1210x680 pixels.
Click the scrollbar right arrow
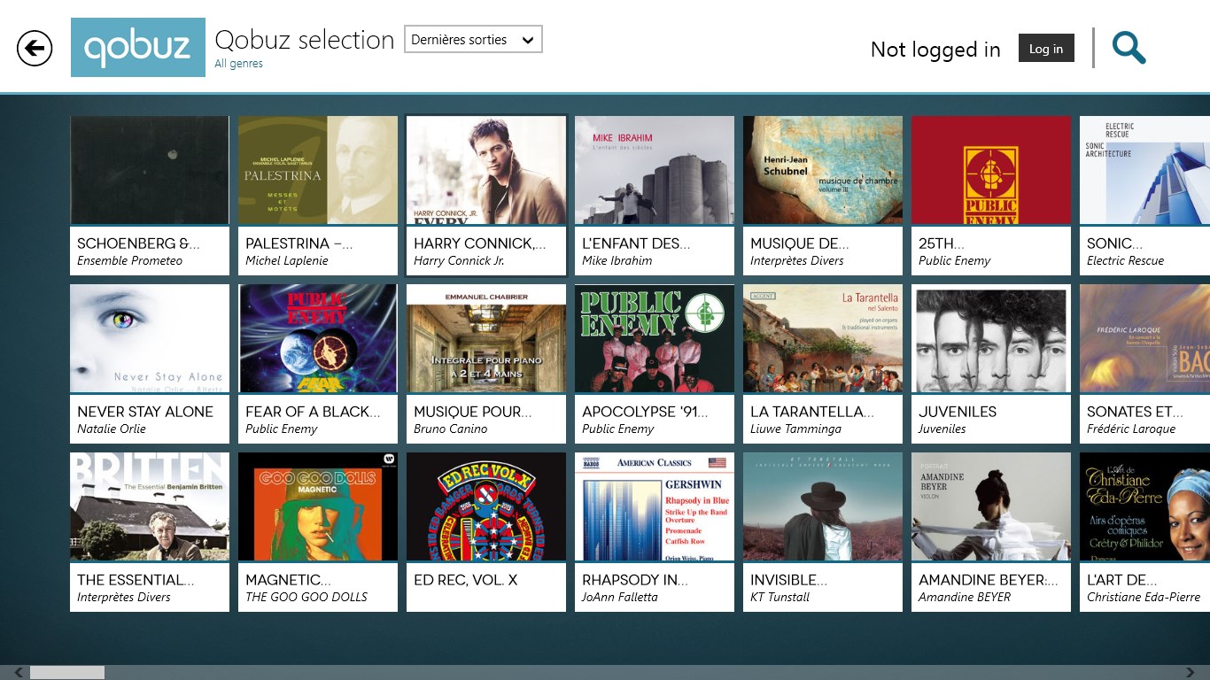pyautogui.click(x=1190, y=673)
